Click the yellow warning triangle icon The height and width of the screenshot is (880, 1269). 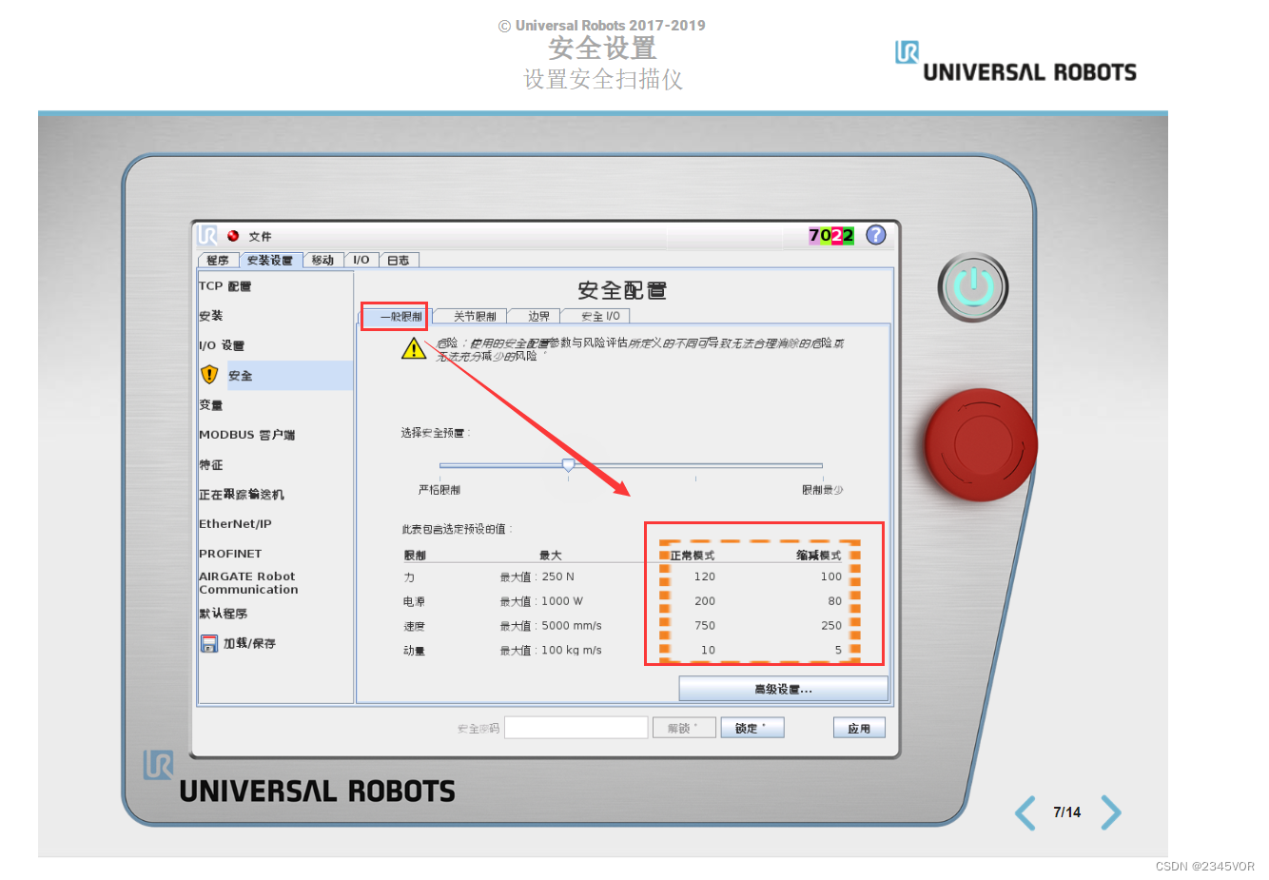pos(414,348)
